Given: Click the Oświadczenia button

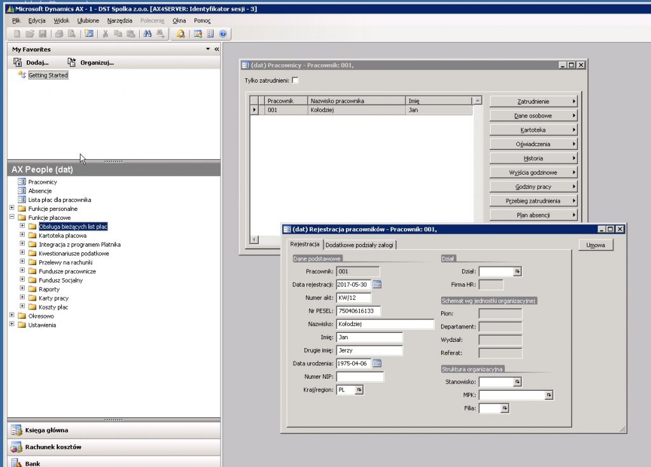Looking at the screenshot, I should [533, 144].
